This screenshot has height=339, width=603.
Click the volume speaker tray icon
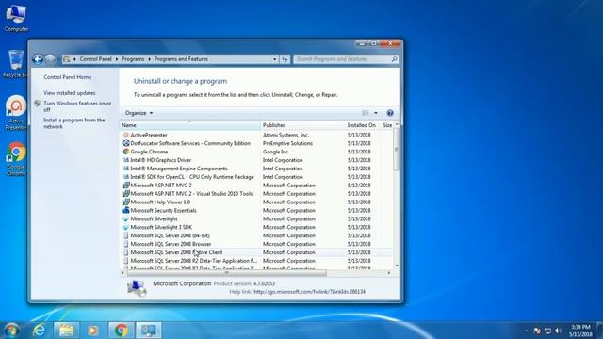pos(558,331)
